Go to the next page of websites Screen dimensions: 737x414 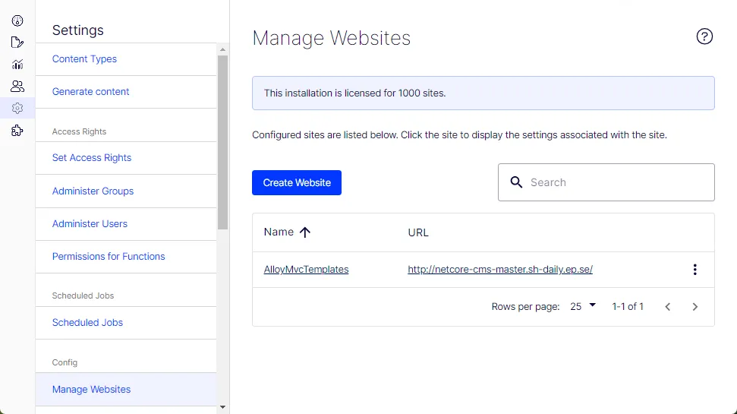(x=694, y=307)
